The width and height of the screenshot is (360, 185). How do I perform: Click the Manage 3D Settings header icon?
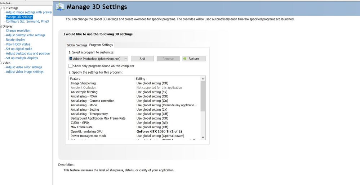pos(60,6)
